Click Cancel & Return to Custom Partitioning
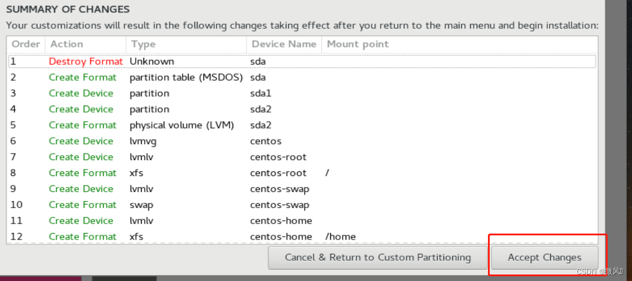Screen dimensions: 632x281 (378, 257)
